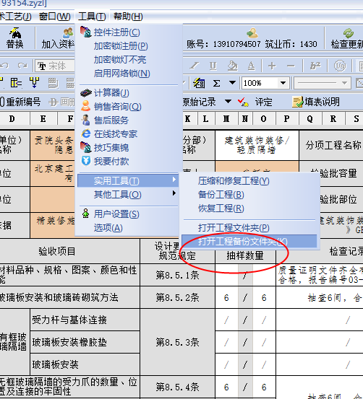This screenshot has width=363, height=399.
Task: Click the 宋体 font name field
Action: point(54,66)
